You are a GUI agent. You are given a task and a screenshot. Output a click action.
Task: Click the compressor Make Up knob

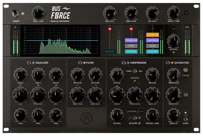point(152,95)
